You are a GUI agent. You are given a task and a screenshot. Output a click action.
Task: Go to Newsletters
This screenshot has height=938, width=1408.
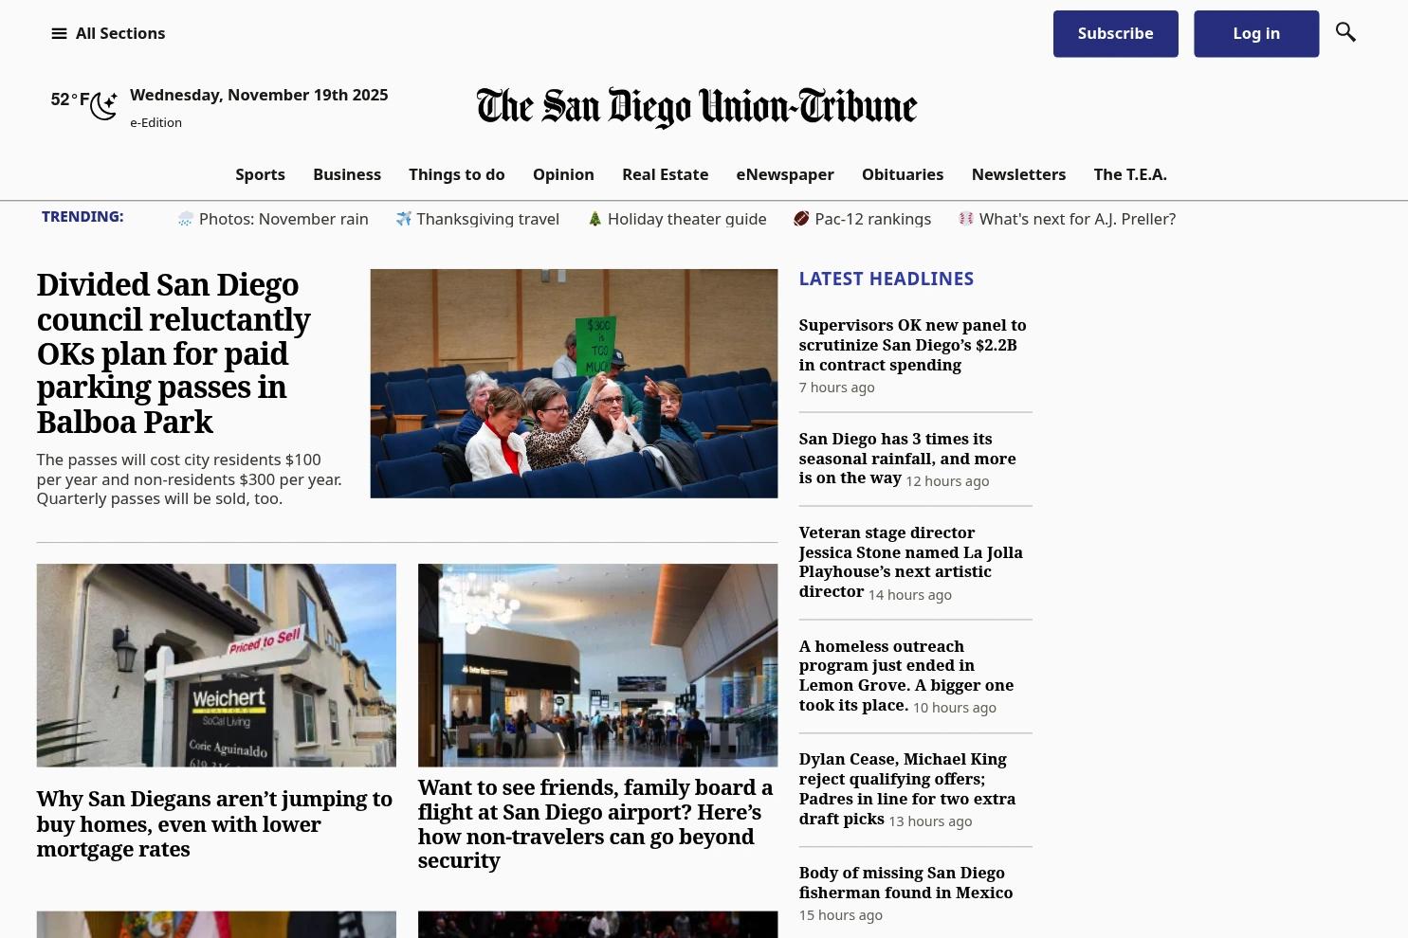(x=1019, y=174)
